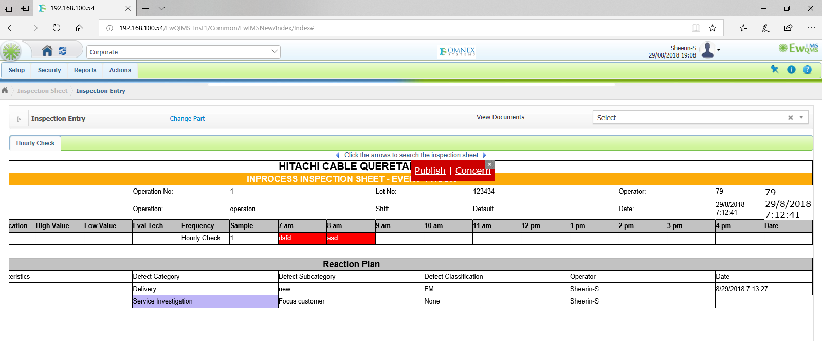Close the Publish Concern popup

(489, 164)
